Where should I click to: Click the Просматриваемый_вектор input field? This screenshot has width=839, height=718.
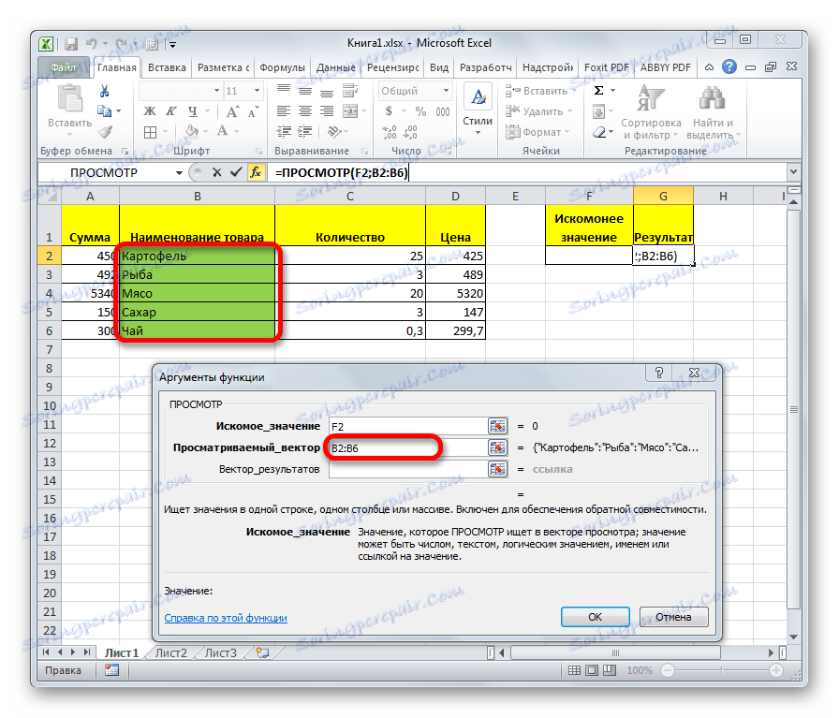(408, 447)
